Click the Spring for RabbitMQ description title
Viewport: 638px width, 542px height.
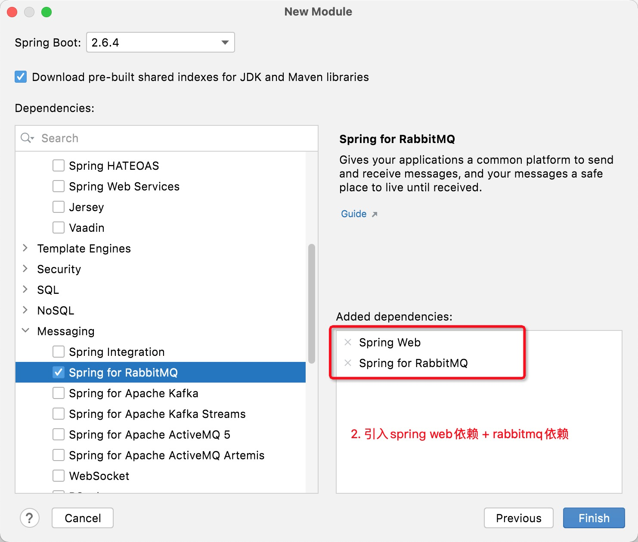(x=397, y=139)
